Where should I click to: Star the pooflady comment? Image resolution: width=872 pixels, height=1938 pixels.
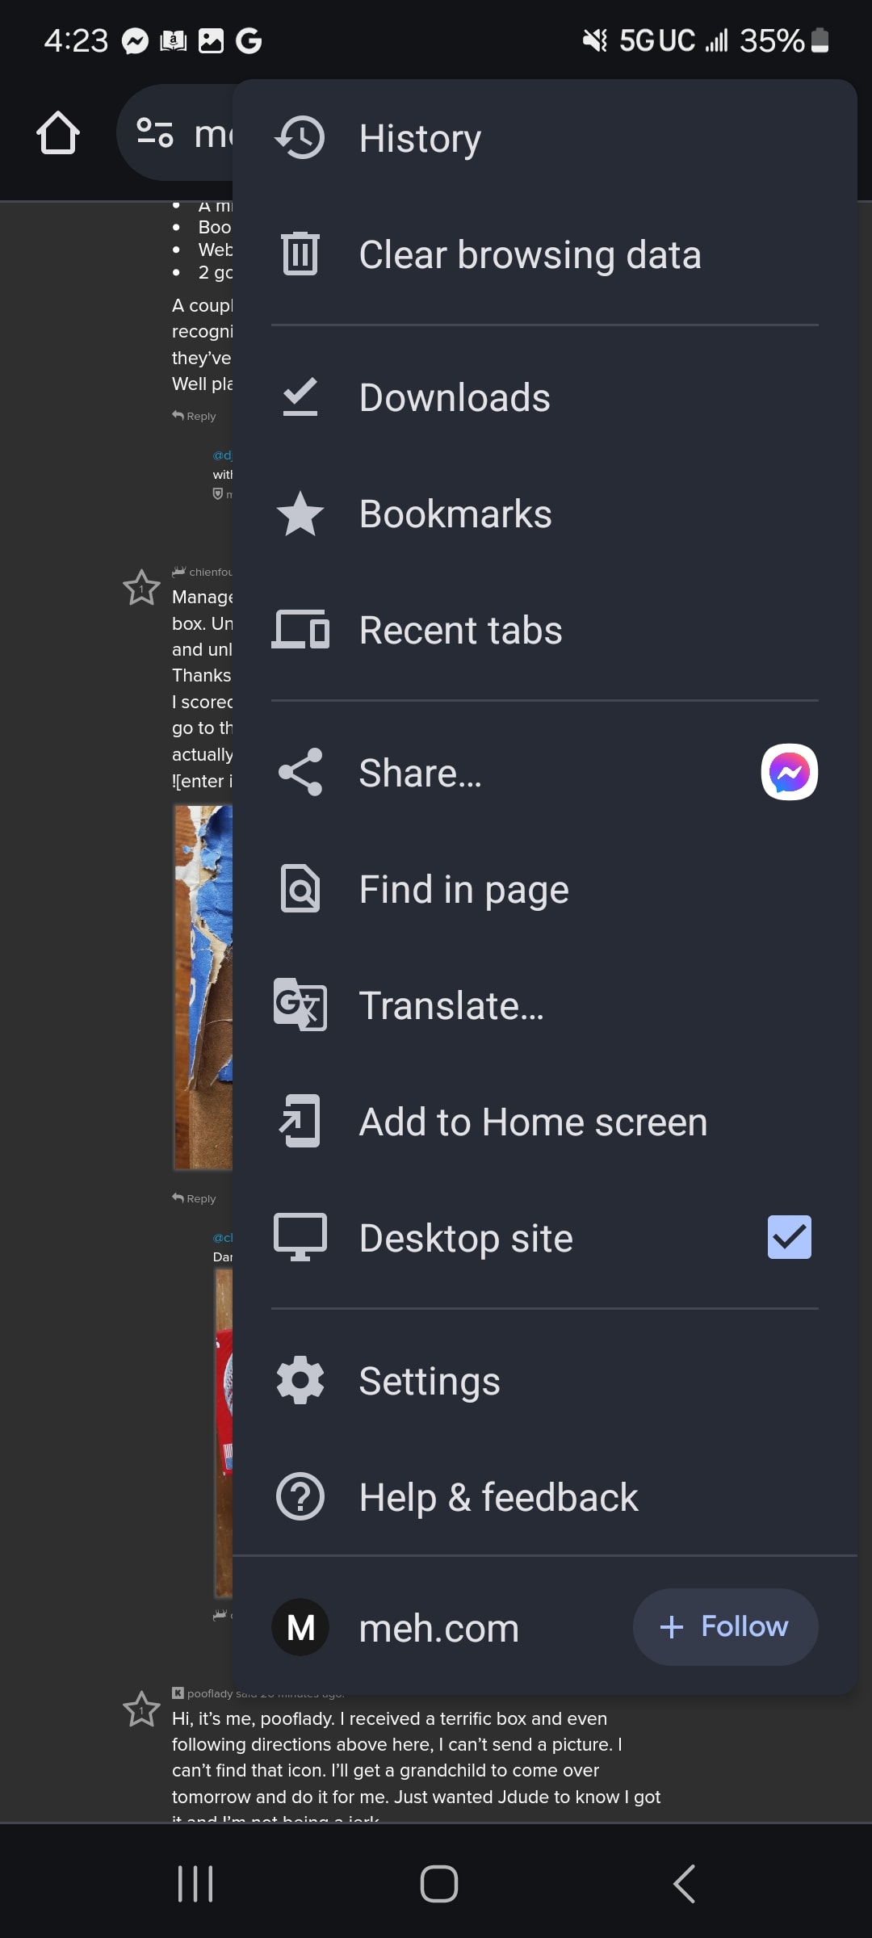click(141, 1709)
